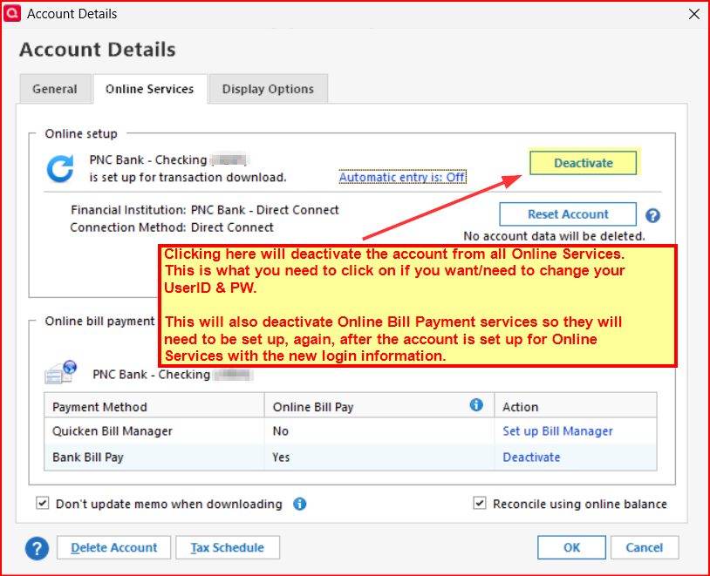Open the Display Options tab
710x576 pixels.
268,89
